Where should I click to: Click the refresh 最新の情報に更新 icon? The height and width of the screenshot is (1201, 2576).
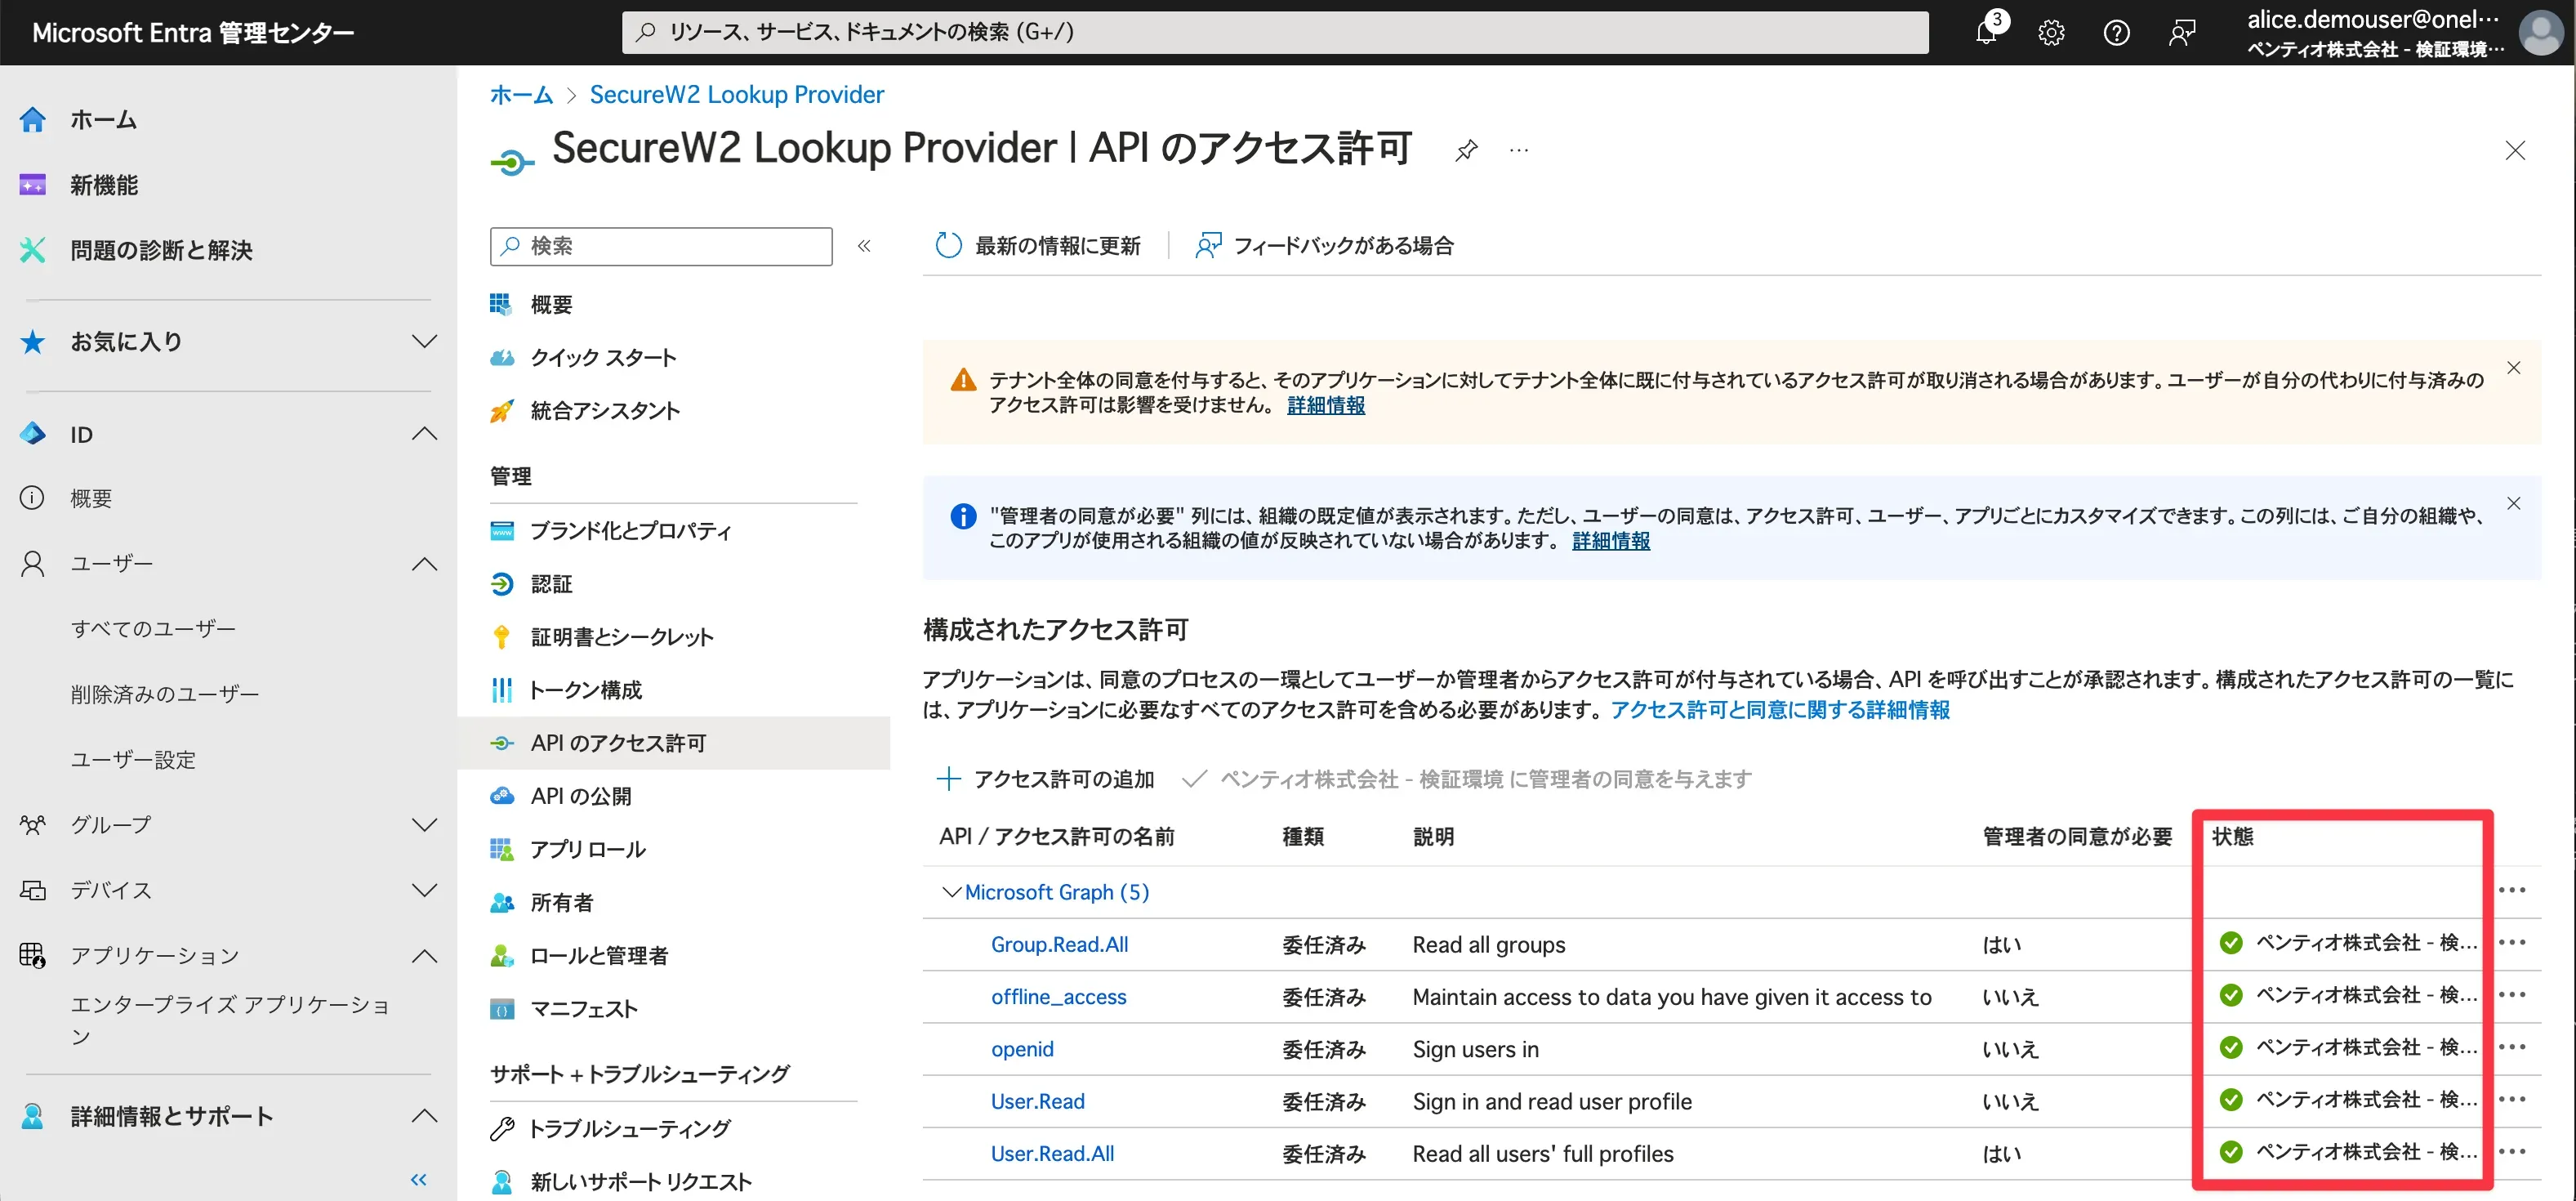(x=948, y=245)
